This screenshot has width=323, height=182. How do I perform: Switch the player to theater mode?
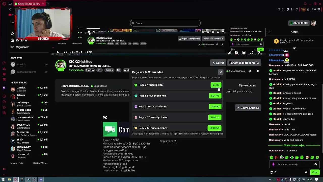[244, 52]
